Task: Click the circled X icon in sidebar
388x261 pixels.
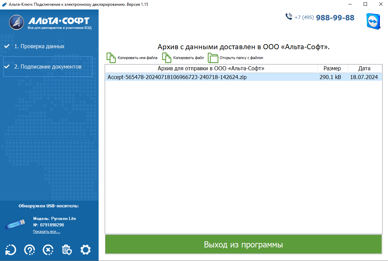Action: click(x=48, y=249)
